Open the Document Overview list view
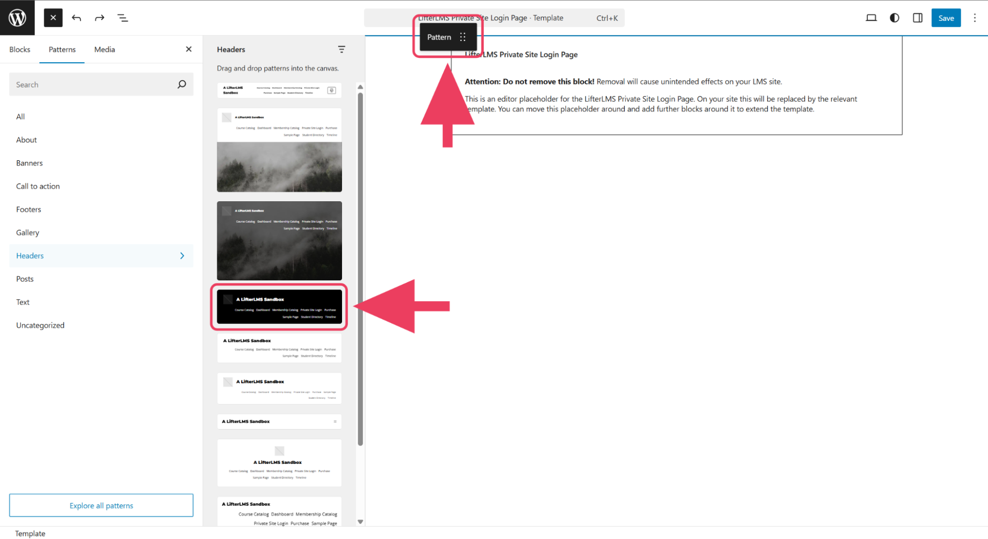Image resolution: width=988 pixels, height=539 pixels. (x=123, y=18)
